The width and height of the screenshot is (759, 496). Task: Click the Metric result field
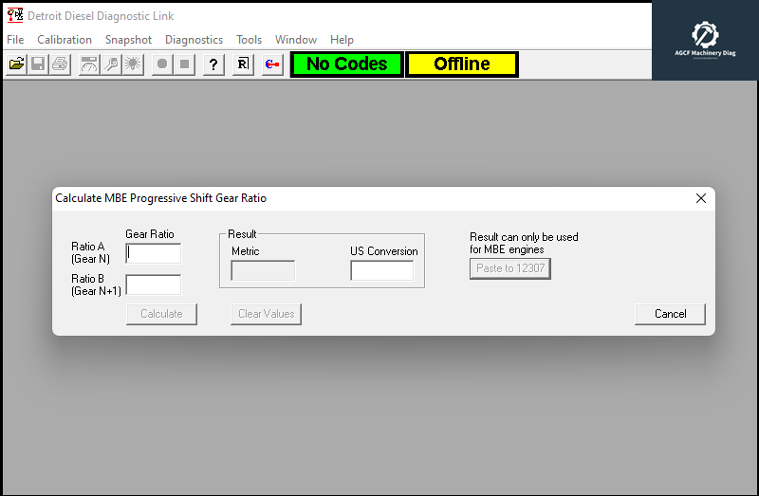point(263,270)
